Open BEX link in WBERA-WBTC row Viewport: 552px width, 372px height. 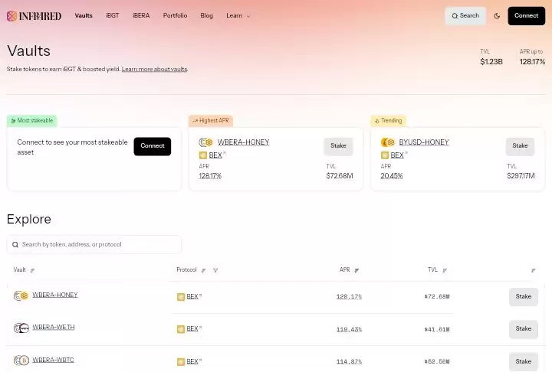194,361
